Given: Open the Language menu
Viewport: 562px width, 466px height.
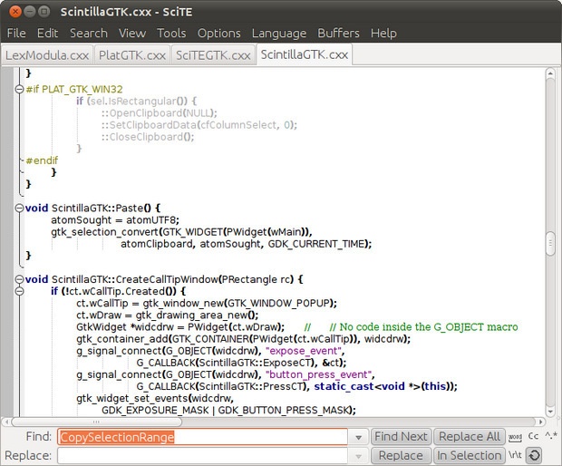Looking at the screenshot, I should coord(278,33).
